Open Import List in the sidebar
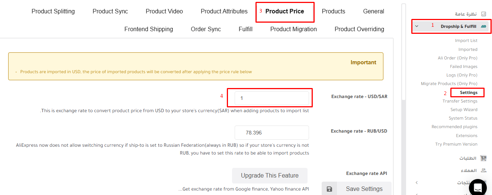492x195 pixels. (466, 40)
